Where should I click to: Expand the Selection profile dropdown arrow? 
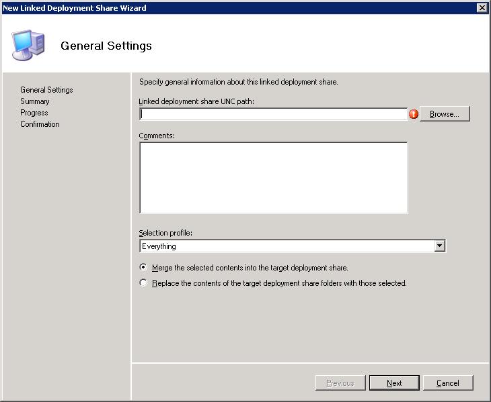pos(439,246)
